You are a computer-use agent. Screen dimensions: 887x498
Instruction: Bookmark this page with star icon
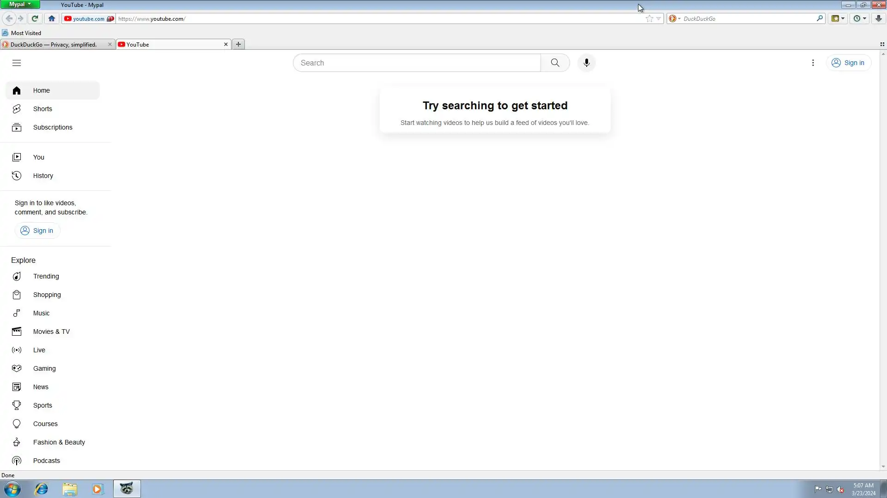(649, 19)
